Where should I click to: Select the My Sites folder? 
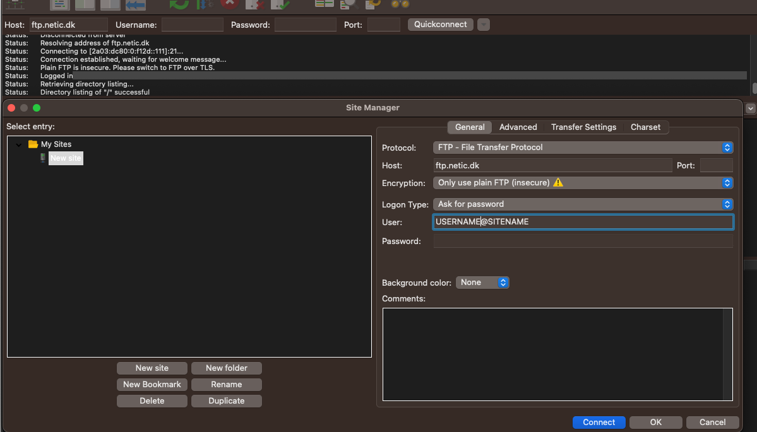click(x=56, y=144)
